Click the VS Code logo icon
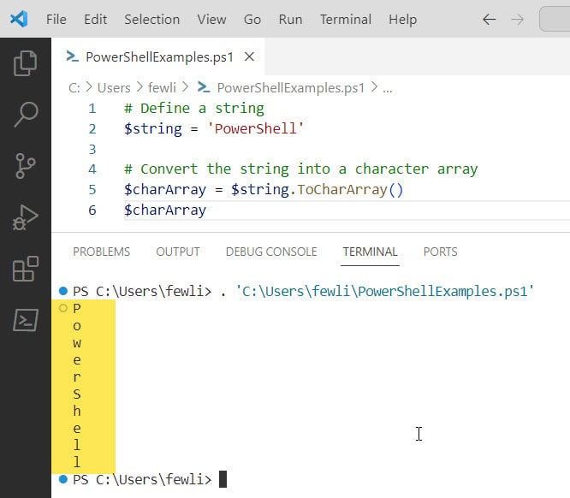Image resolution: width=570 pixels, height=498 pixels. [x=19, y=19]
